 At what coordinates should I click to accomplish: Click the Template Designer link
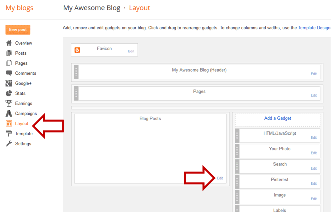coord(314,28)
